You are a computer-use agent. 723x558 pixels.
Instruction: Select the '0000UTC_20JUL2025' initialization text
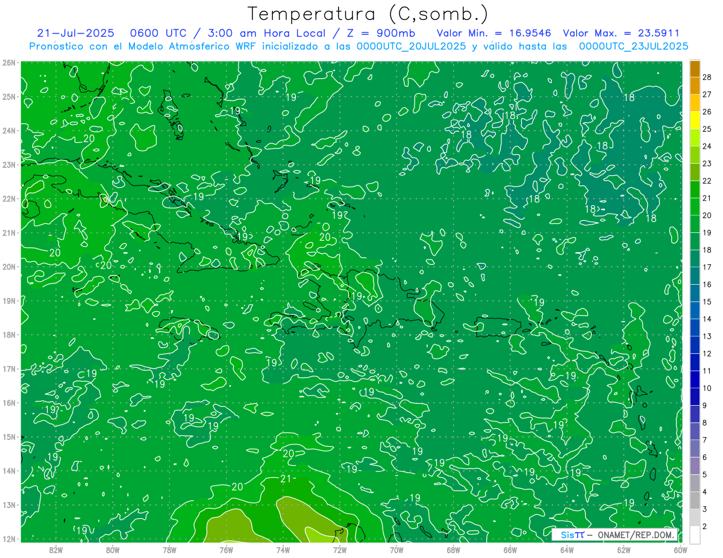[x=411, y=46]
